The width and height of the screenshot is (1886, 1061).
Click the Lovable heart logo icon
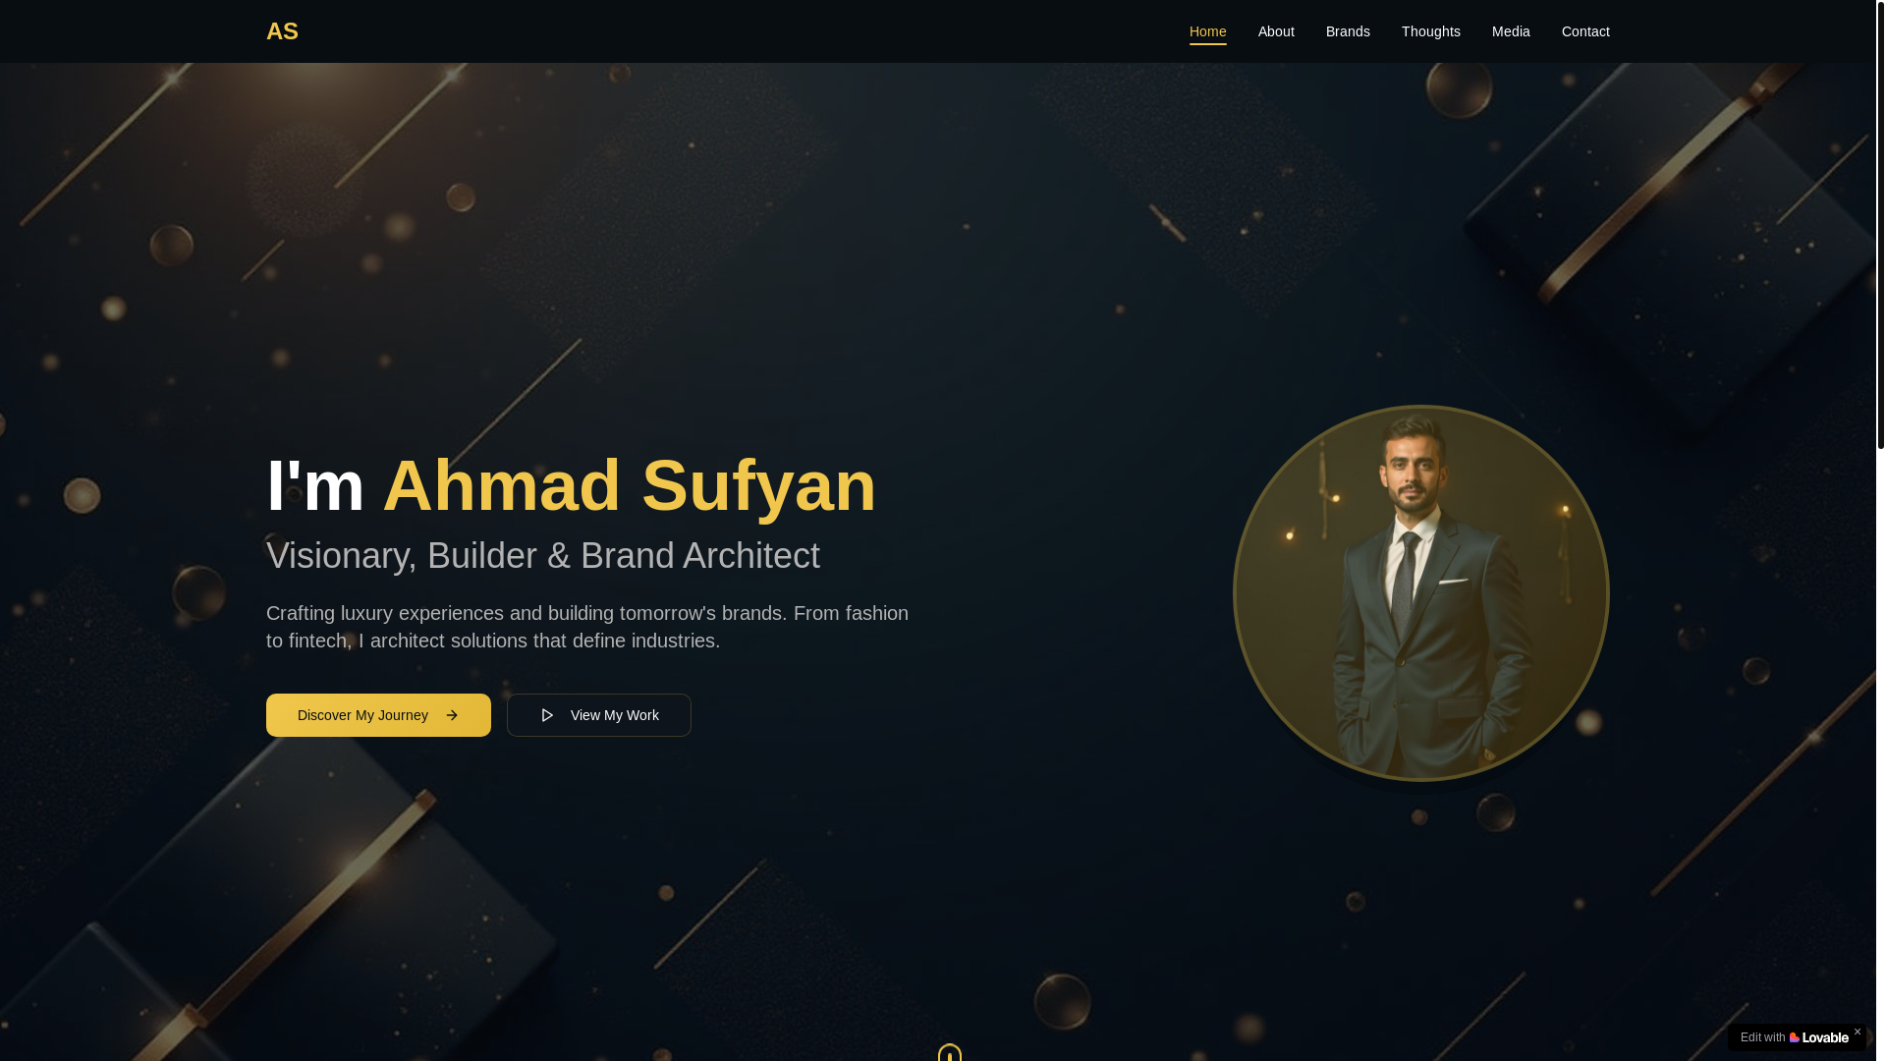[1794, 1037]
